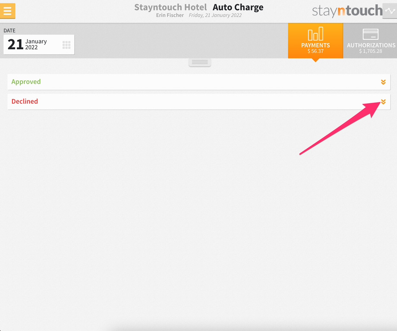
Task: Click the filter panel drag handle
Action: tap(200, 62)
